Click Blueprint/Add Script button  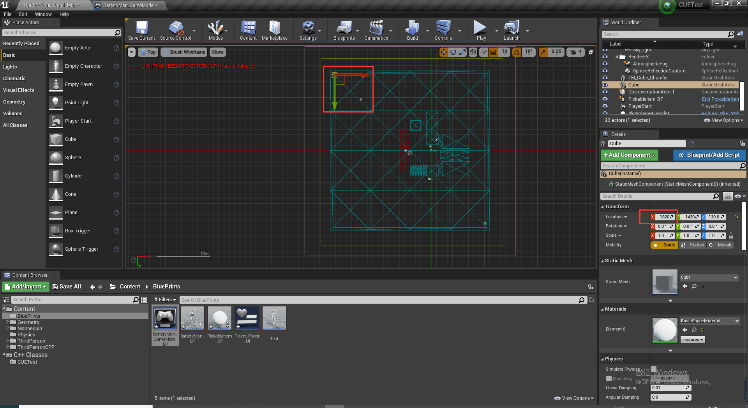pos(709,155)
